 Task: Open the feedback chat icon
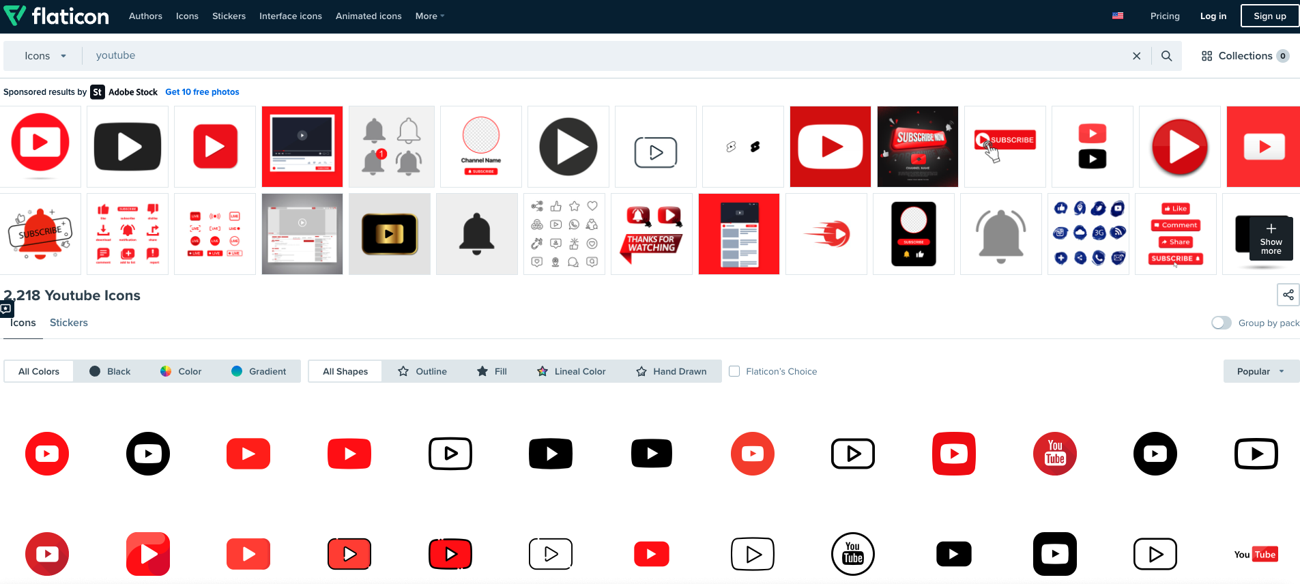tap(6, 309)
